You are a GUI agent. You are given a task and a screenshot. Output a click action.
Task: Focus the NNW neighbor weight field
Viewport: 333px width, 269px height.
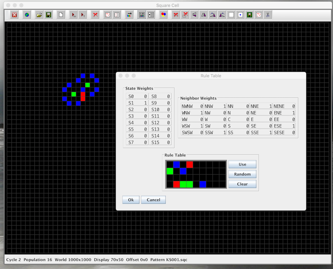(x=215, y=106)
